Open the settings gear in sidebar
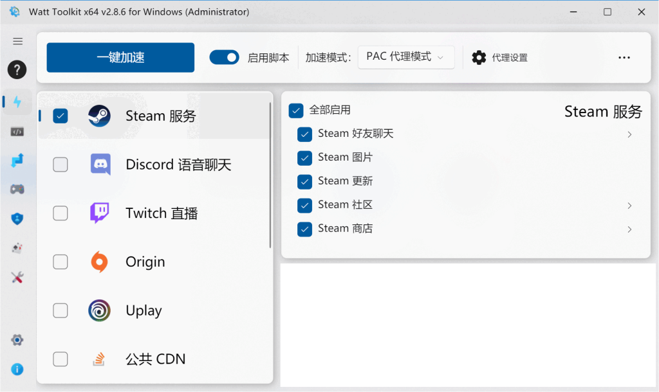This screenshot has width=659, height=392. [x=17, y=339]
